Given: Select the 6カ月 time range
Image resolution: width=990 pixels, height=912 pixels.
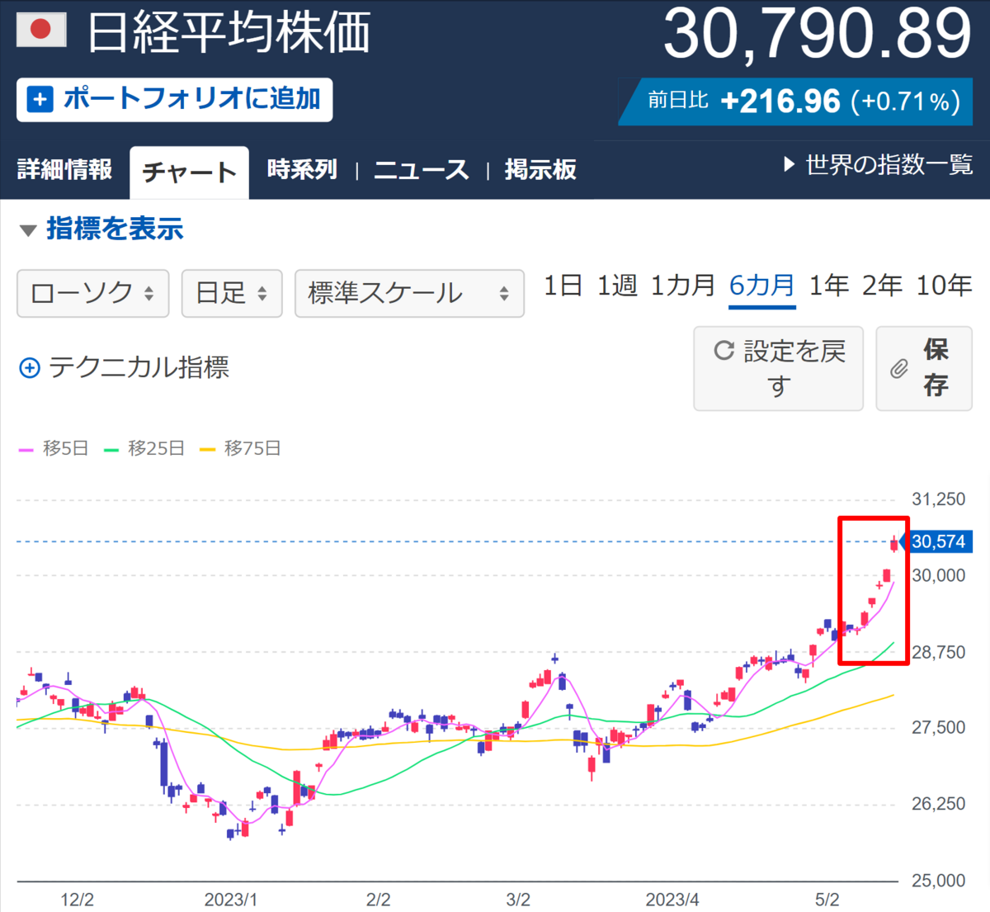Looking at the screenshot, I should click(762, 286).
